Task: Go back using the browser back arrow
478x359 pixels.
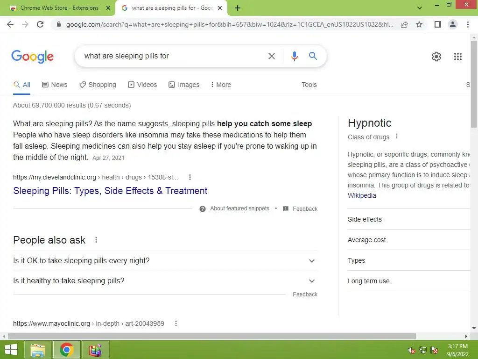Action: 10,24
